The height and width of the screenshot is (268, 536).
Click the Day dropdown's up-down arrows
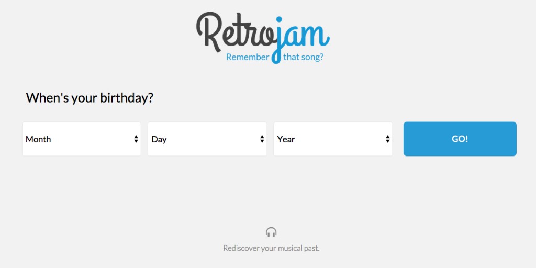(x=262, y=139)
